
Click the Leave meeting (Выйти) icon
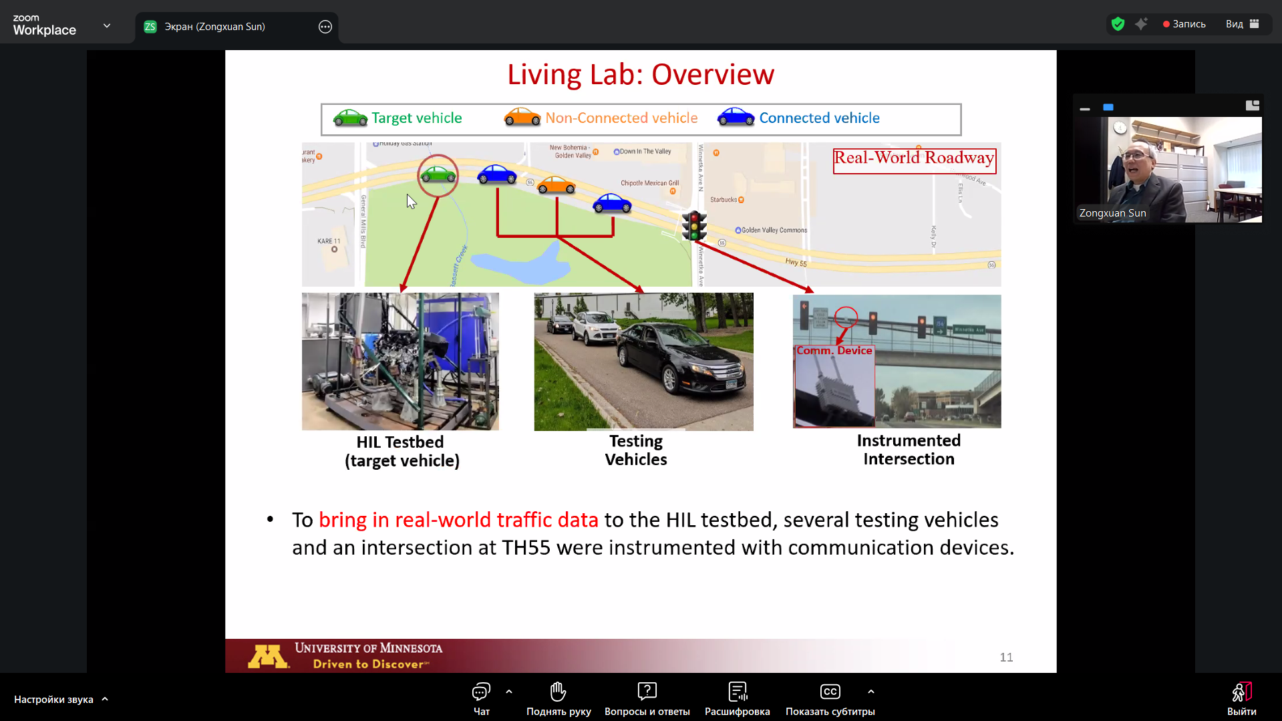(1241, 698)
